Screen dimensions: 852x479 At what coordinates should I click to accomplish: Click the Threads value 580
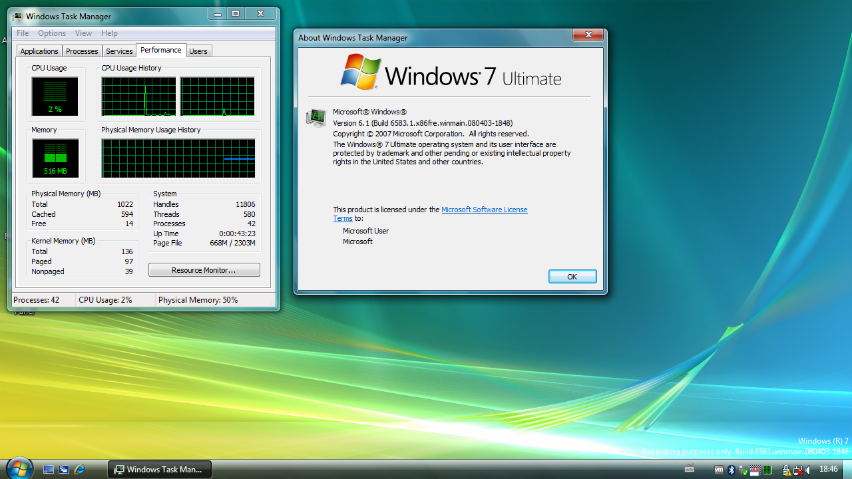[249, 214]
